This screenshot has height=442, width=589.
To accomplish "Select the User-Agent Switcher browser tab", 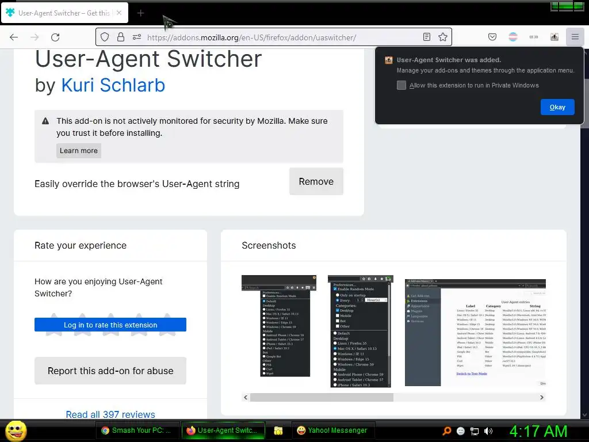I will click(64, 13).
